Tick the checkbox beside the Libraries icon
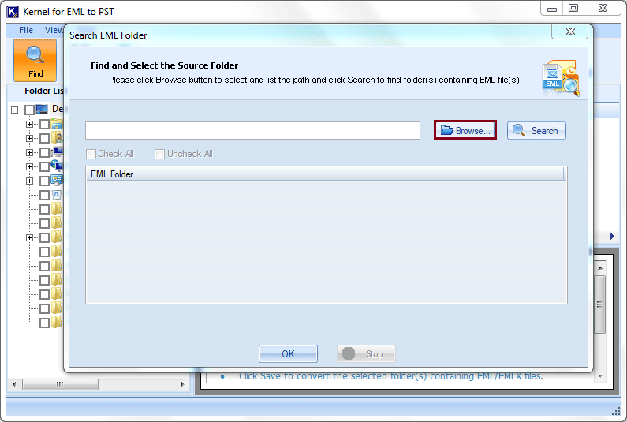Screen dimensions: 627x422 pyautogui.click(x=44, y=125)
